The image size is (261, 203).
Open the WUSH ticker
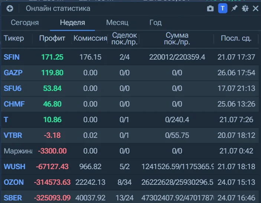pyautogui.click(x=14, y=166)
